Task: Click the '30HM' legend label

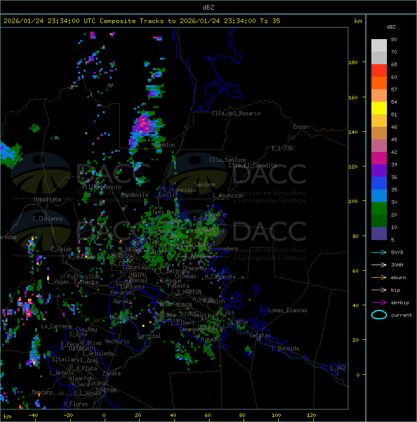Action: (397, 265)
